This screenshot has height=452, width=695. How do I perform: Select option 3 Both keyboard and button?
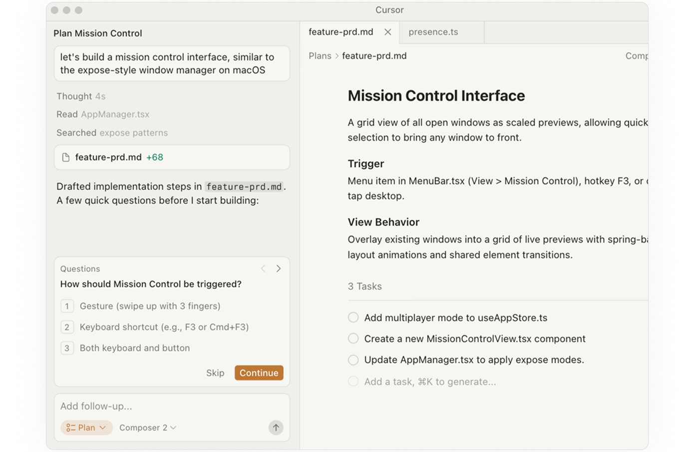(x=134, y=348)
